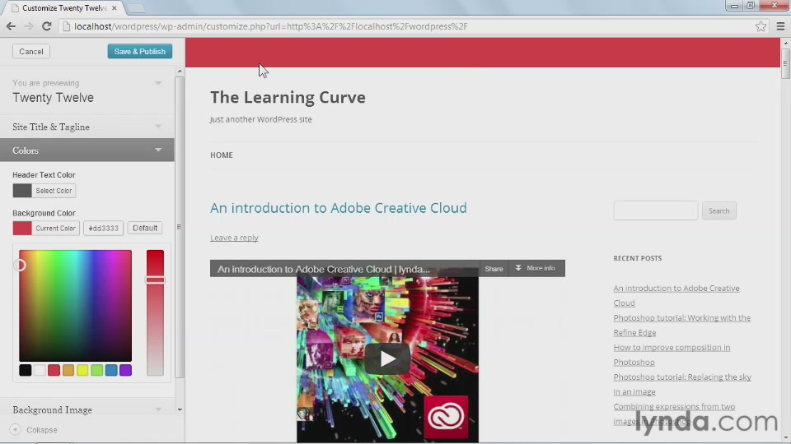Open Photoshop tutorial: Working with the Refine Edge

point(681,326)
